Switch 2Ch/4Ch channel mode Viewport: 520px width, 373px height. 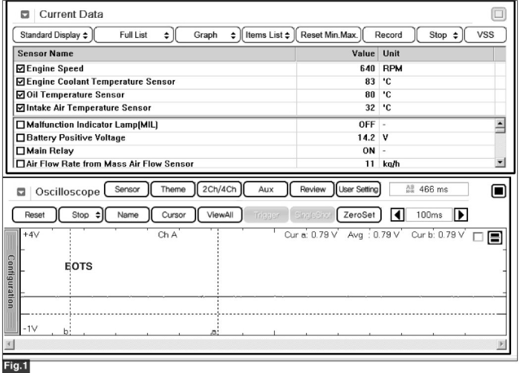tap(219, 189)
